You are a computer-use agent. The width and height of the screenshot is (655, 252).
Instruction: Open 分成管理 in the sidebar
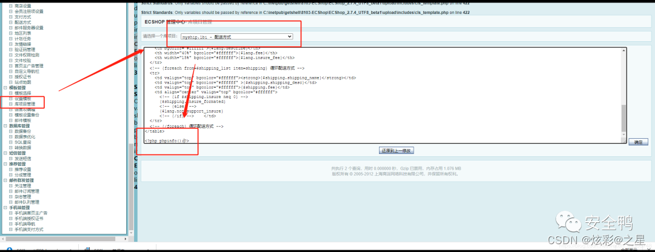pyautogui.click(x=22, y=175)
